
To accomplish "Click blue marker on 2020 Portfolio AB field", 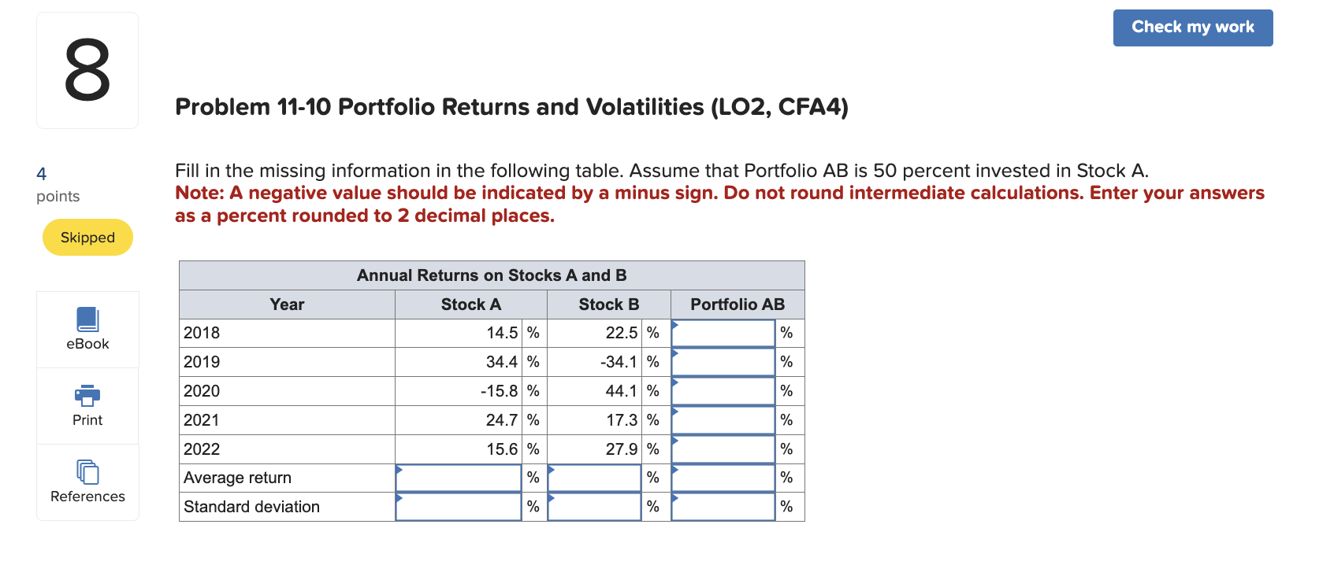I will pos(674,383).
